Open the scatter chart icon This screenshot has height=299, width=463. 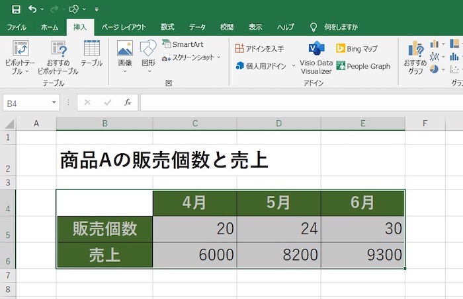456,69
